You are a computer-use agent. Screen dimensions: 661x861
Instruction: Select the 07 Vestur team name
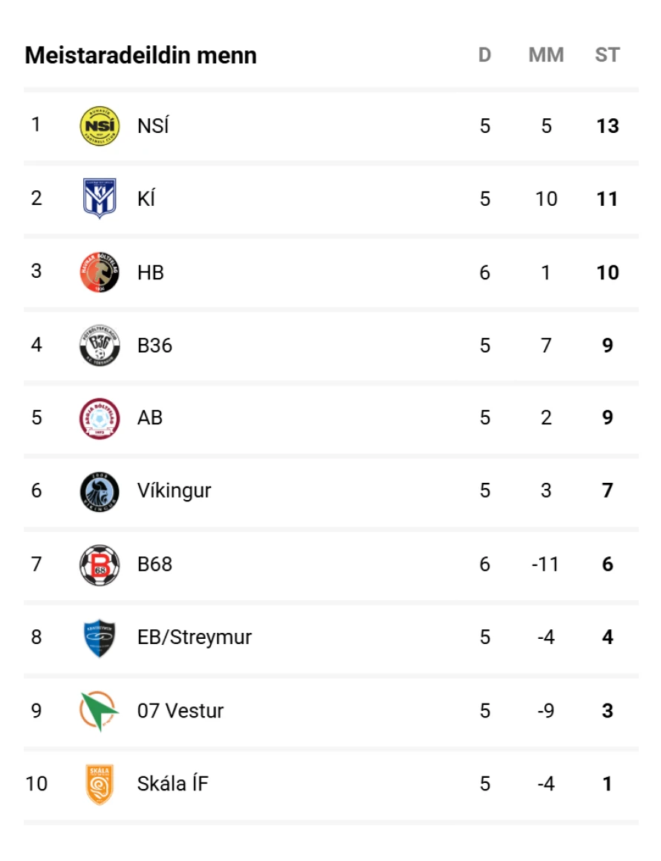(180, 711)
